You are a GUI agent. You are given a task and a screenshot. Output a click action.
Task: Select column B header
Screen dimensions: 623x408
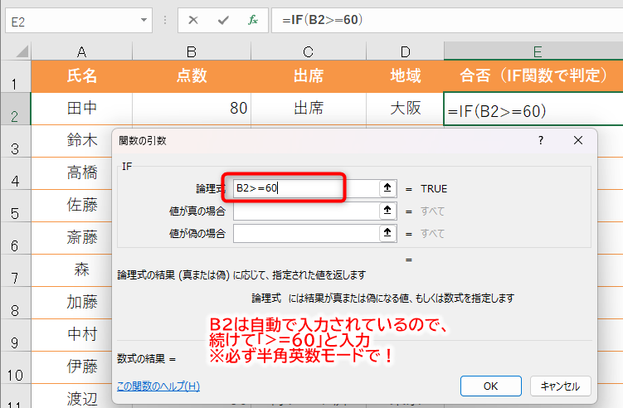click(x=192, y=51)
